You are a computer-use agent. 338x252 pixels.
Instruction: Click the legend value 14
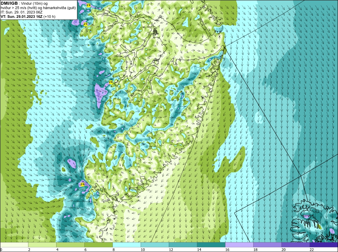[x=199, y=250]
